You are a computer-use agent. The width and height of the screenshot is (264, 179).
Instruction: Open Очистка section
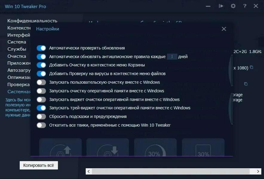[17, 56]
